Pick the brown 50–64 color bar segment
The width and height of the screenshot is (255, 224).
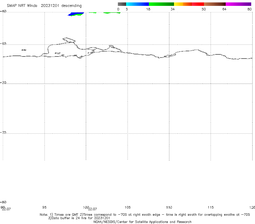tap(215, 4)
